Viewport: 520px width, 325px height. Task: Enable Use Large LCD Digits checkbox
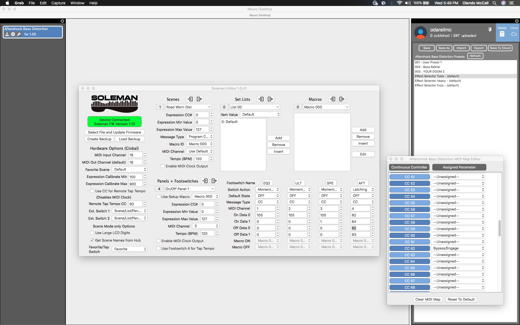tap(92, 233)
